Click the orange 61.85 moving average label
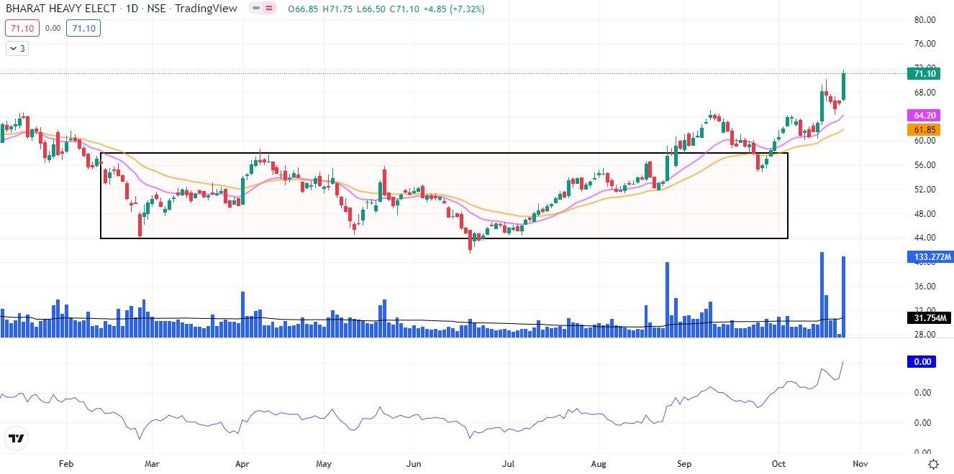Viewport: 954px width, 474px height. (924, 130)
